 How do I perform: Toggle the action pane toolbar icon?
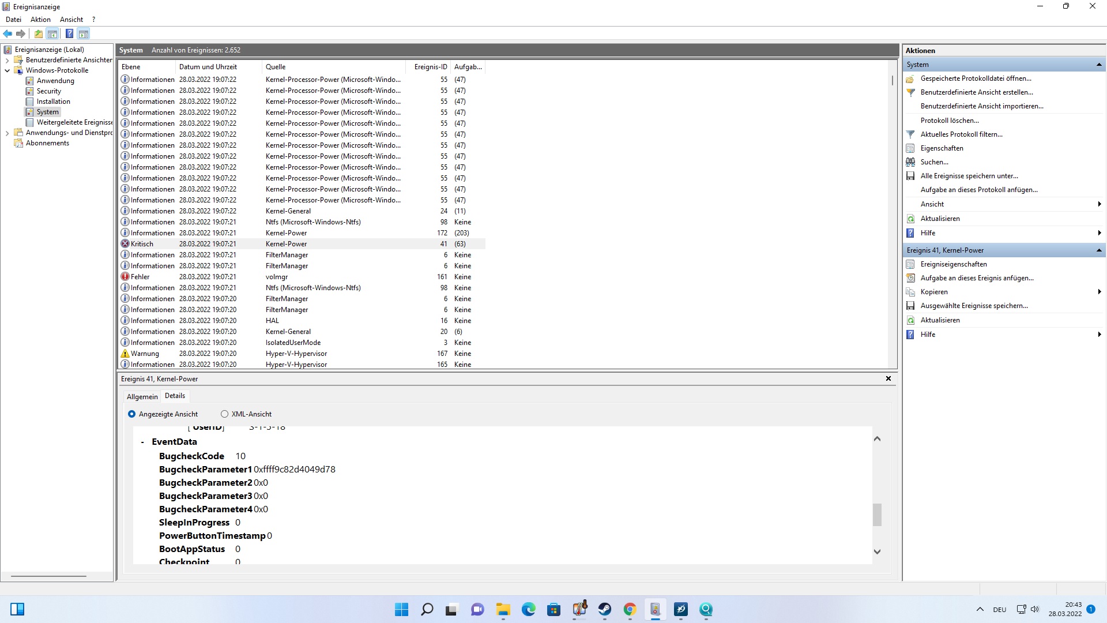pos(84,33)
